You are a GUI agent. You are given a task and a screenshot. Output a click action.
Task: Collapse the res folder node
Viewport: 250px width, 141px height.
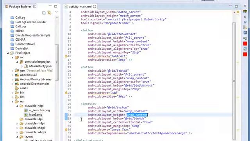12,101
